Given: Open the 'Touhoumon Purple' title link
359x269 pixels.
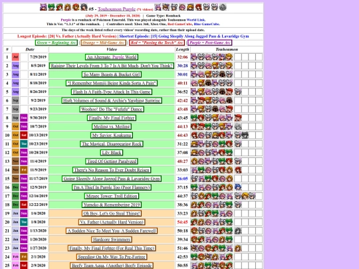Looking at the screenshot, I should (117, 9).
